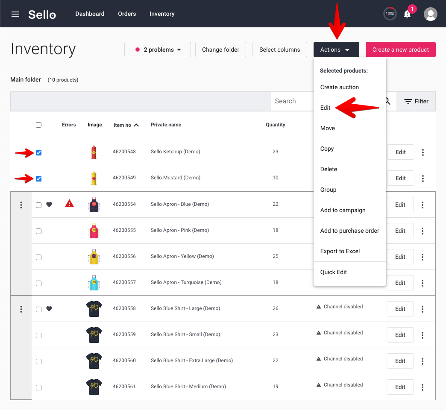Image resolution: width=446 pixels, height=410 pixels.
Task: Click the Sello logo
Action: pyautogui.click(x=42, y=14)
